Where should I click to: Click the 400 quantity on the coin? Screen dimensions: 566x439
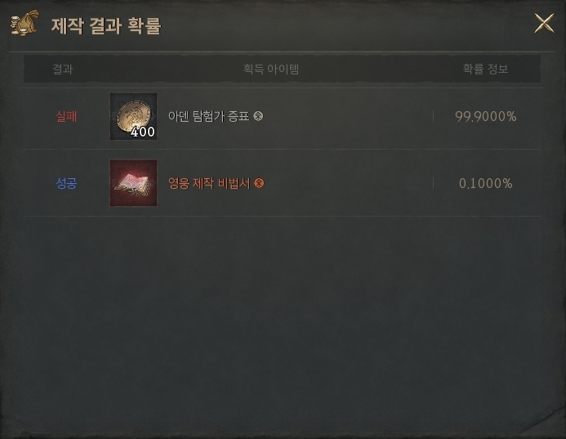(x=143, y=132)
